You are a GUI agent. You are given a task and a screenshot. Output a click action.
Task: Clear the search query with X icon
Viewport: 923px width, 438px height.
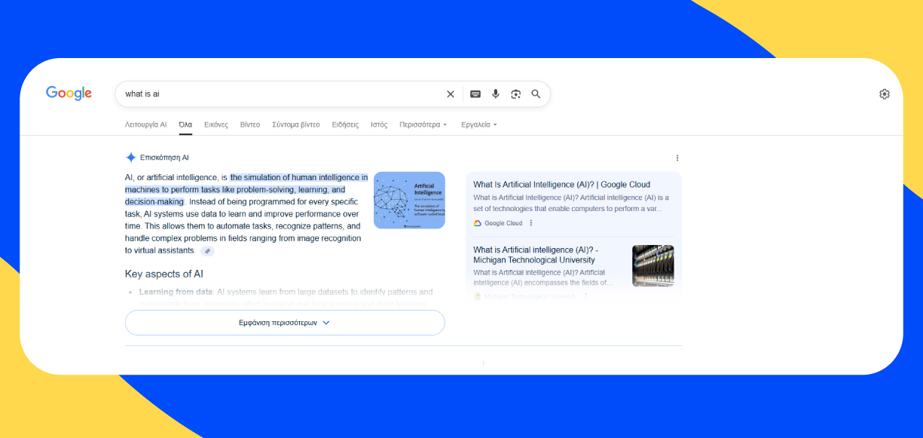coord(451,94)
